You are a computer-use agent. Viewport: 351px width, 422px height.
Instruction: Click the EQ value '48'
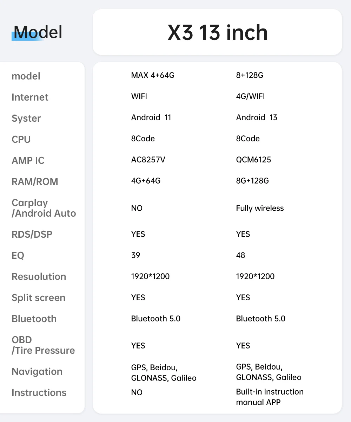click(240, 255)
